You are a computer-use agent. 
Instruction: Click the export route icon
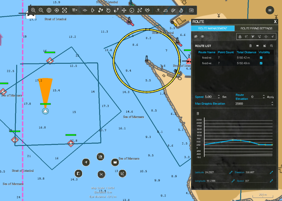tap(271, 46)
